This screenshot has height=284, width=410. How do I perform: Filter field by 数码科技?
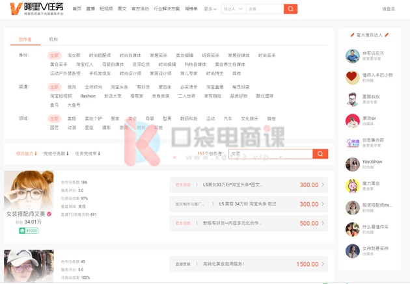point(189,118)
